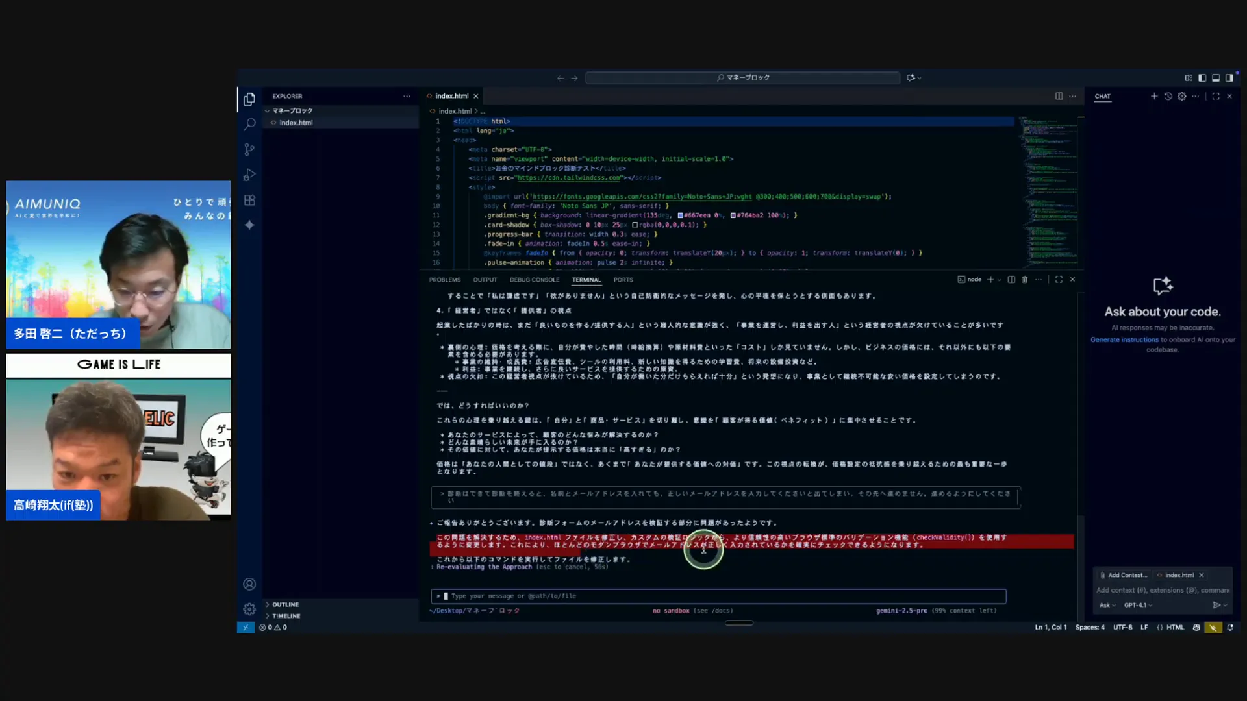Kill terminal with trash icon
Image resolution: width=1247 pixels, height=701 pixels.
pos(1025,280)
